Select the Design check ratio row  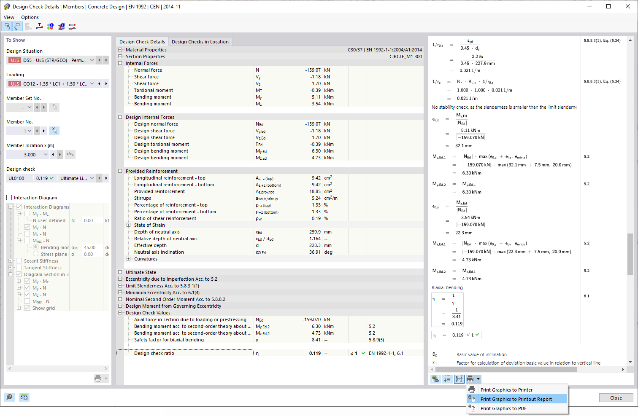pyautogui.click(x=270, y=353)
